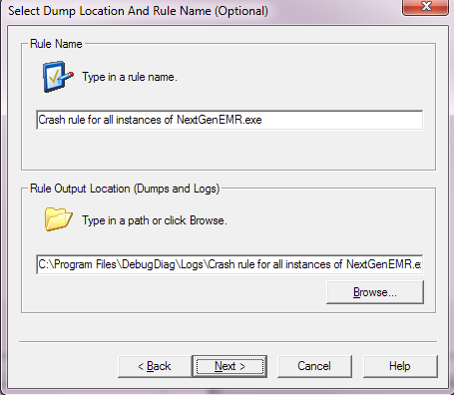Continue with the Next button
Viewport: 454px width, 395px height.
tap(229, 366)
